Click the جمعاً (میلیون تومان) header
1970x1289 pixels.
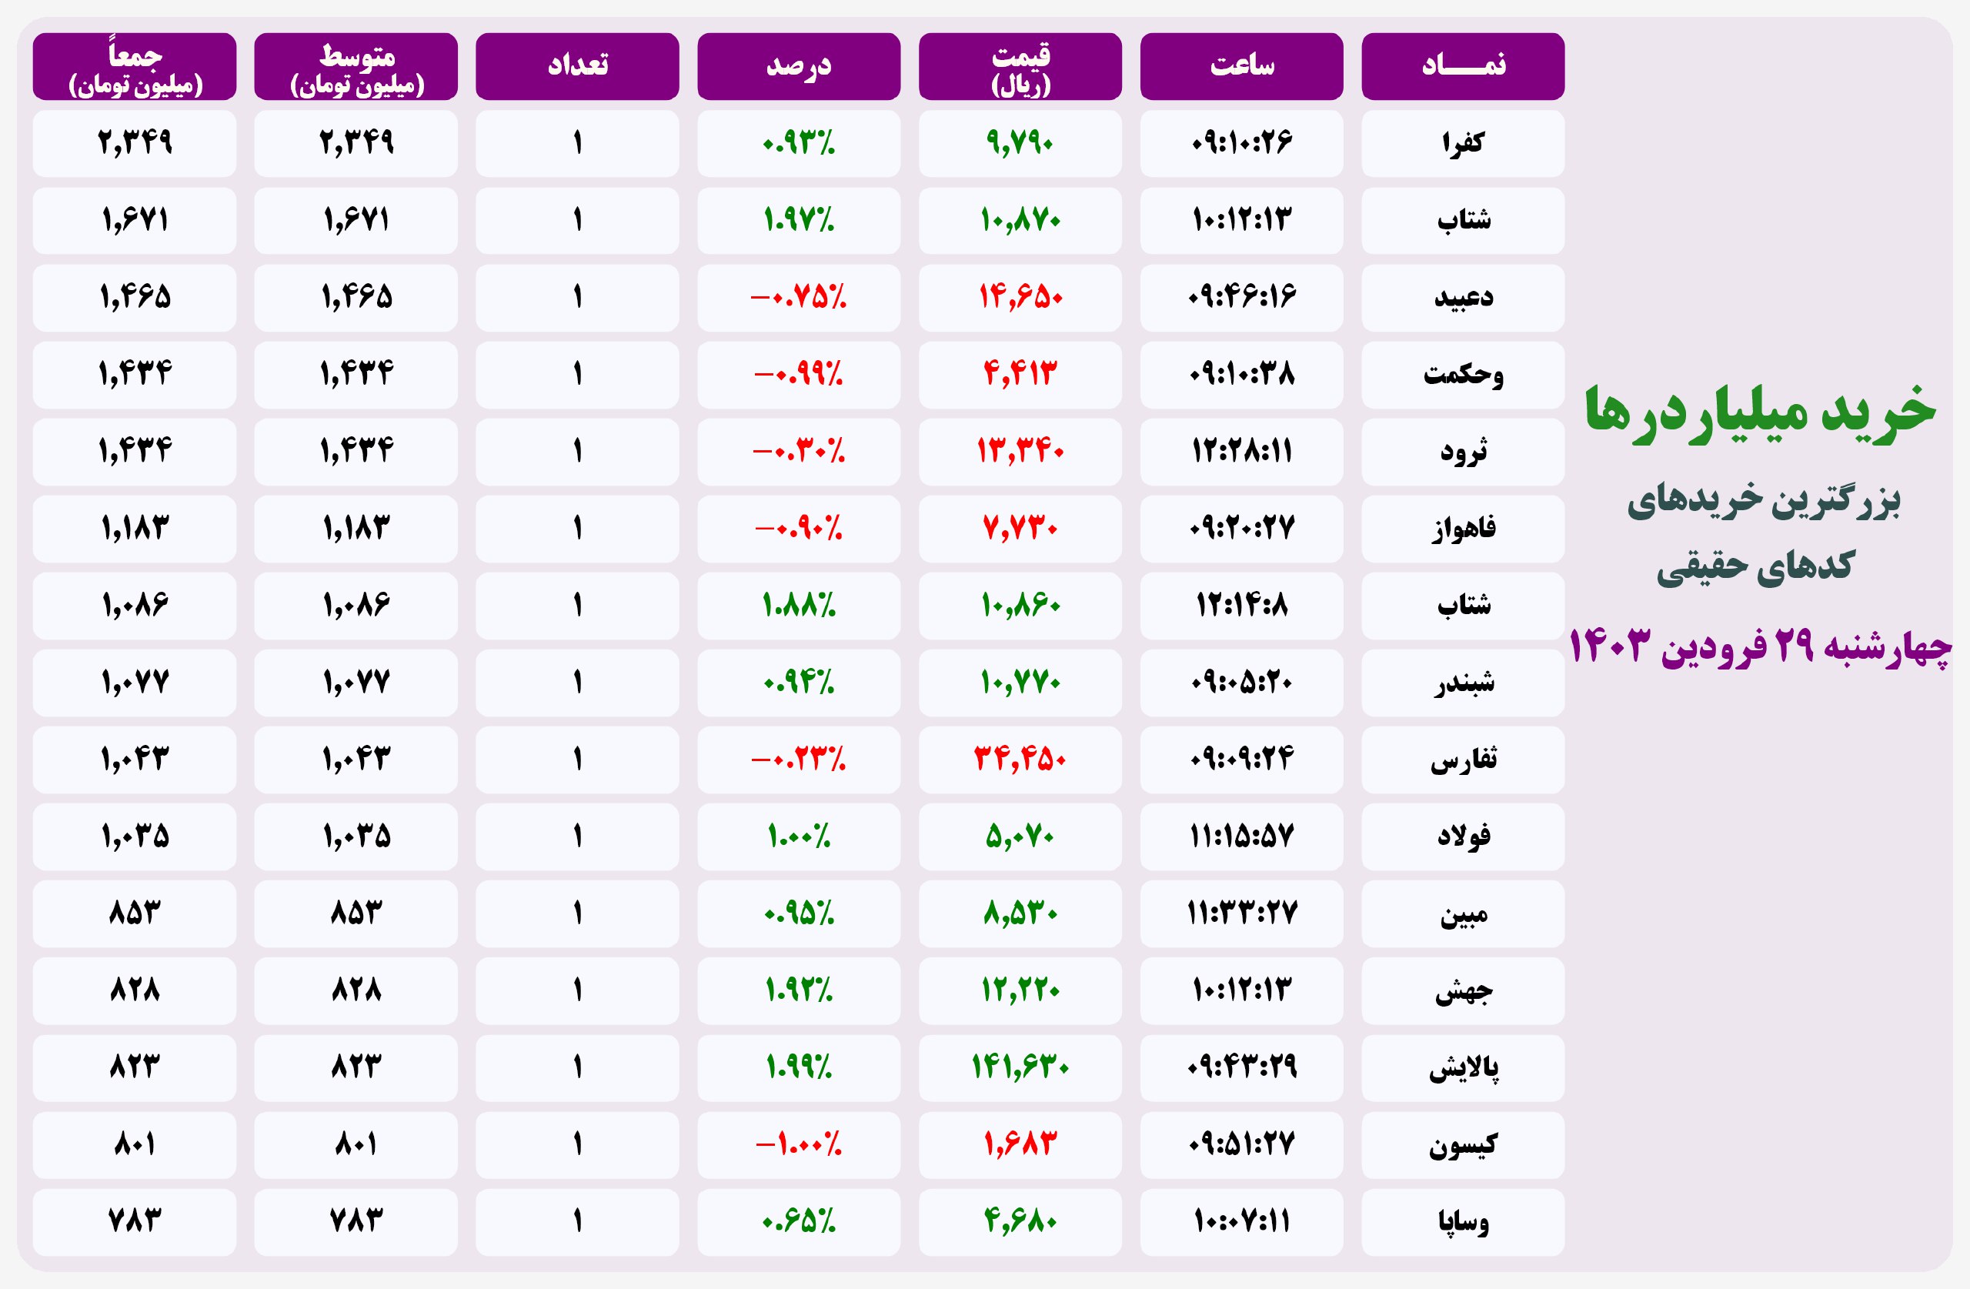(x=134, y=66)
